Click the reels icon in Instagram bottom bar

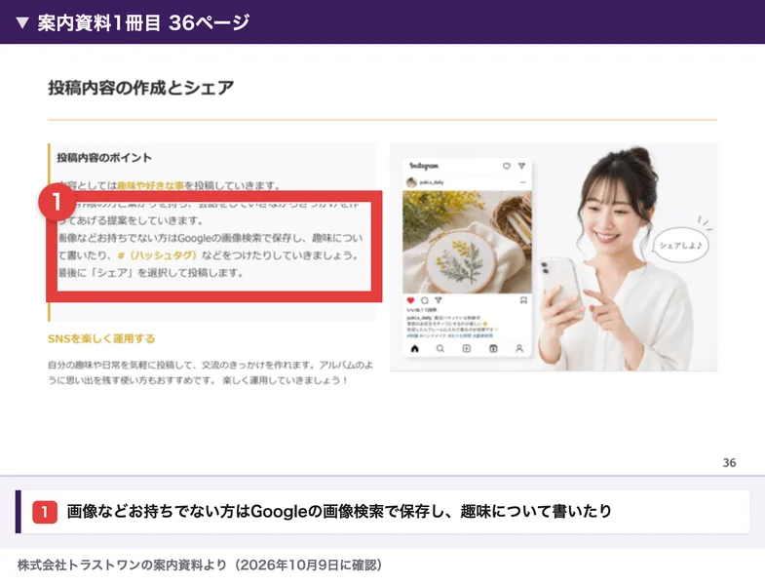[x=493, y=349]
